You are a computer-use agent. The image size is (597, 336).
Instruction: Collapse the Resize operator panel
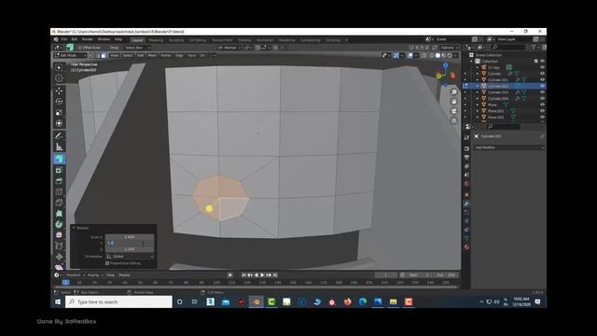(74, 228)
